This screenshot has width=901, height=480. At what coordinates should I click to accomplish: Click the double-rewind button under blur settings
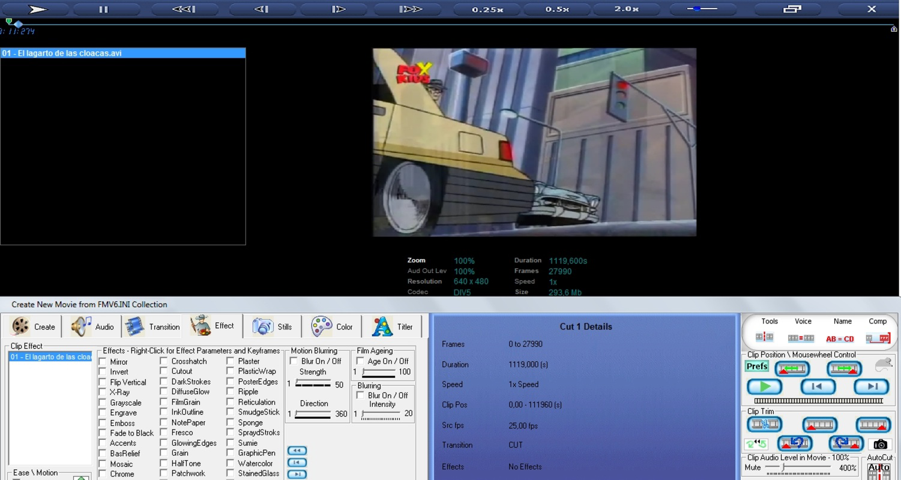pos(297,451)
